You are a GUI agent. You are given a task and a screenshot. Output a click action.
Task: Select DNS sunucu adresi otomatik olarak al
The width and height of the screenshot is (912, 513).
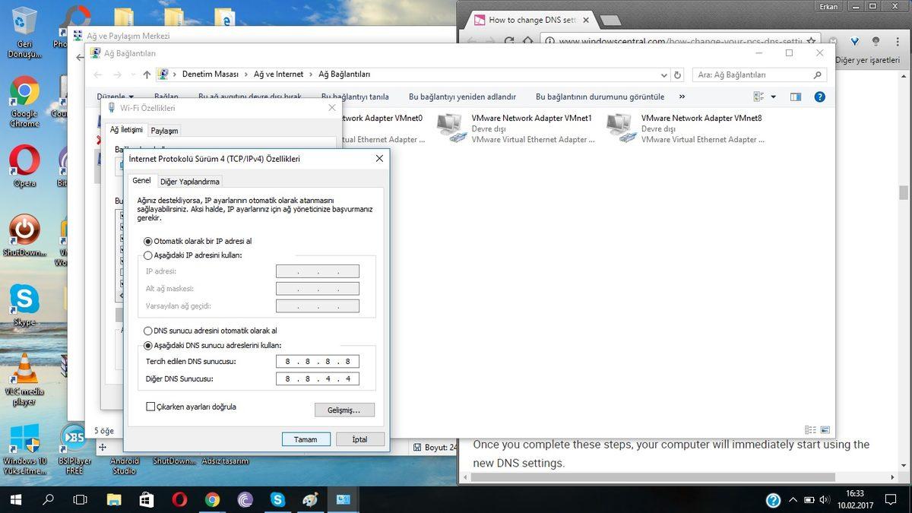point(147,331)
